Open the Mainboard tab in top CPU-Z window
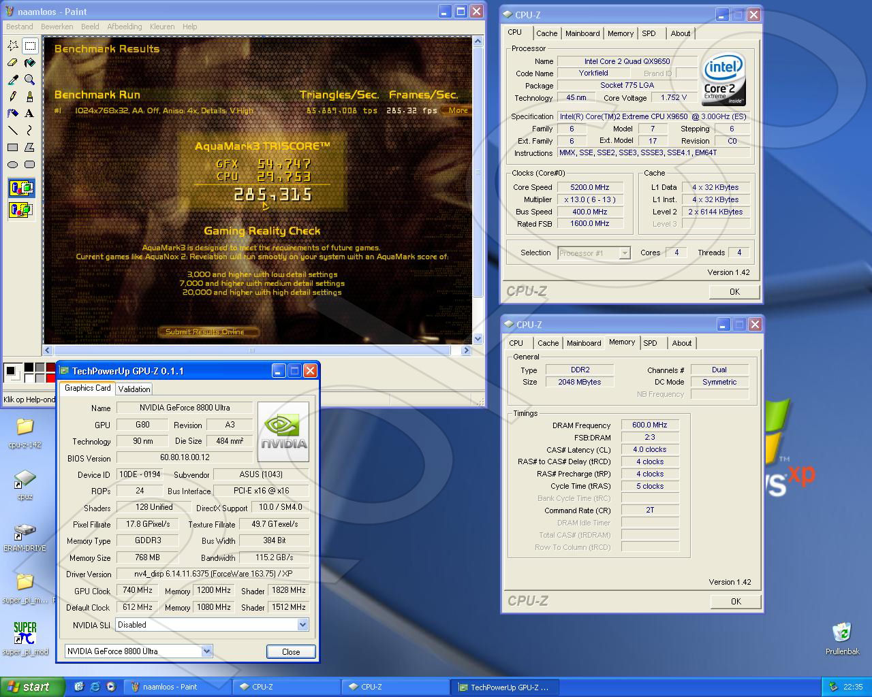Image resolution: width=872 pixels, height=697 pixels. (582, 33)
